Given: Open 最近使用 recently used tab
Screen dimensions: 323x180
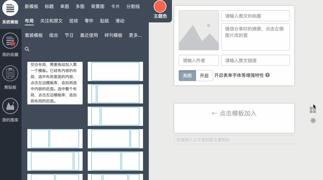Looking at the screenshot, I should click(89, 35).
